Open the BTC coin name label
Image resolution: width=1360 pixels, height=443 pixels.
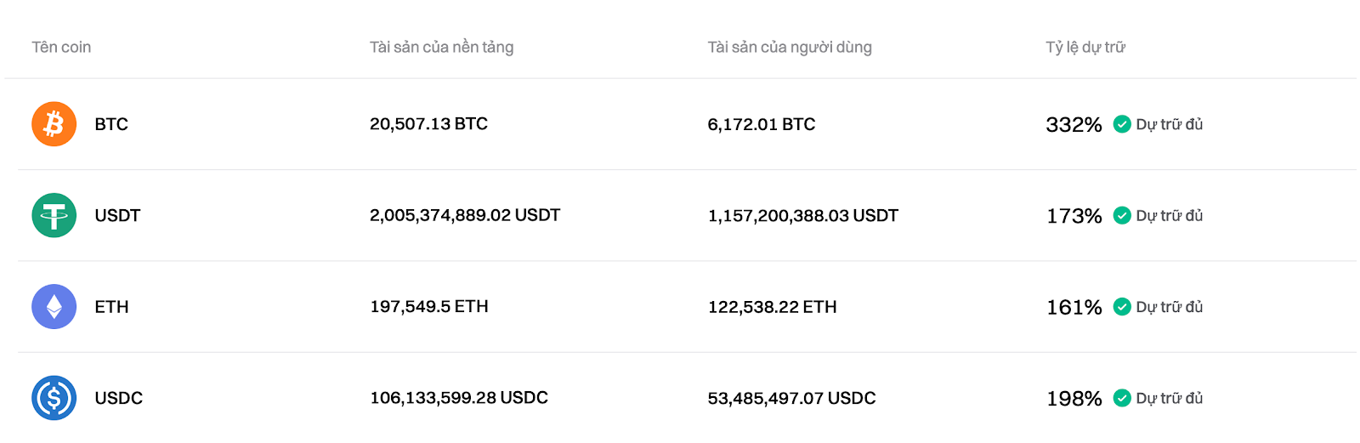click(x=111, y=124)
